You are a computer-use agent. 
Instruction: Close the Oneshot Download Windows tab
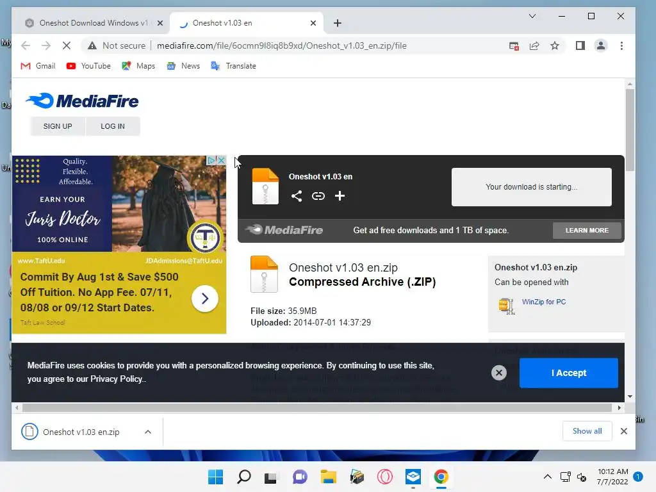160,23
